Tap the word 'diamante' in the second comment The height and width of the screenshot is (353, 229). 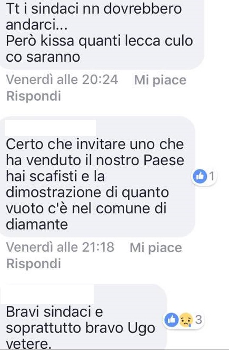37,224
